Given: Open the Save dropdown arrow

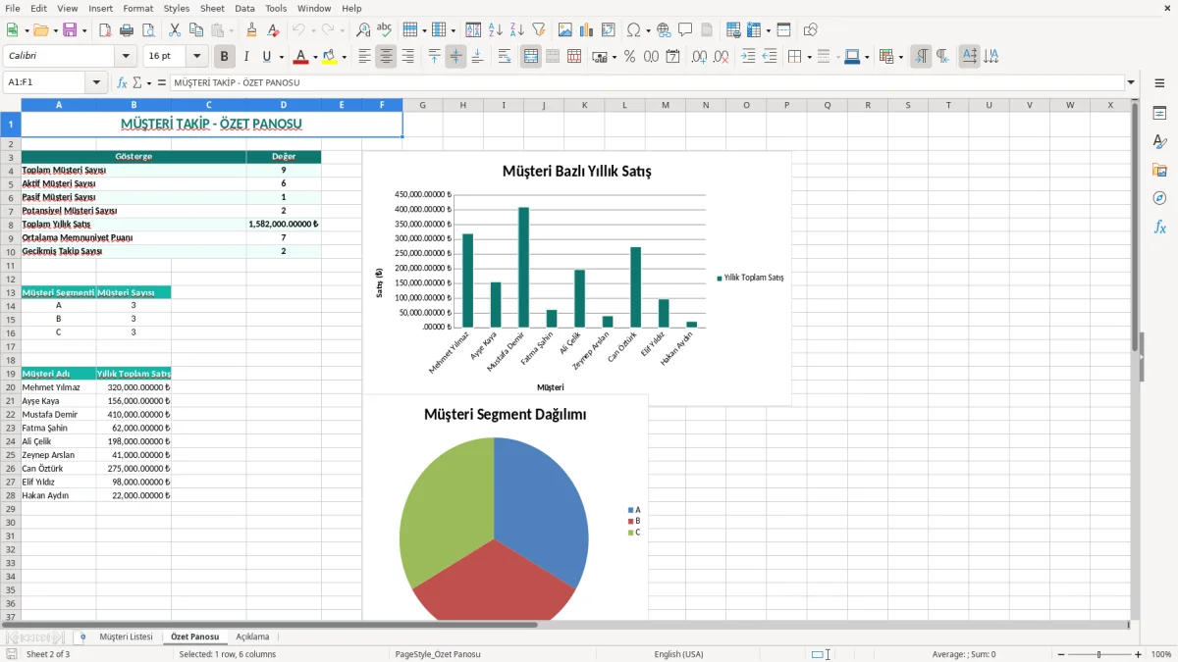Looking at the screenshot, I should (x=83, y=30).
